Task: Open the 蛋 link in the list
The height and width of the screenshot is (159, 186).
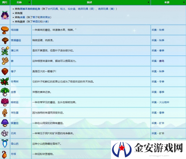Action: click(x=21, y=13)
